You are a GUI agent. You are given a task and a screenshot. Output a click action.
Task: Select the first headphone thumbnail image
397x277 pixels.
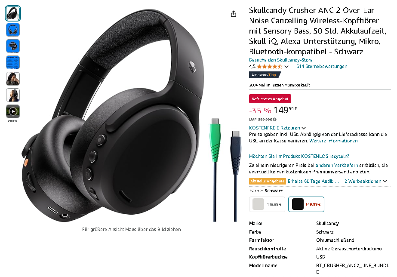coord(12,13)
